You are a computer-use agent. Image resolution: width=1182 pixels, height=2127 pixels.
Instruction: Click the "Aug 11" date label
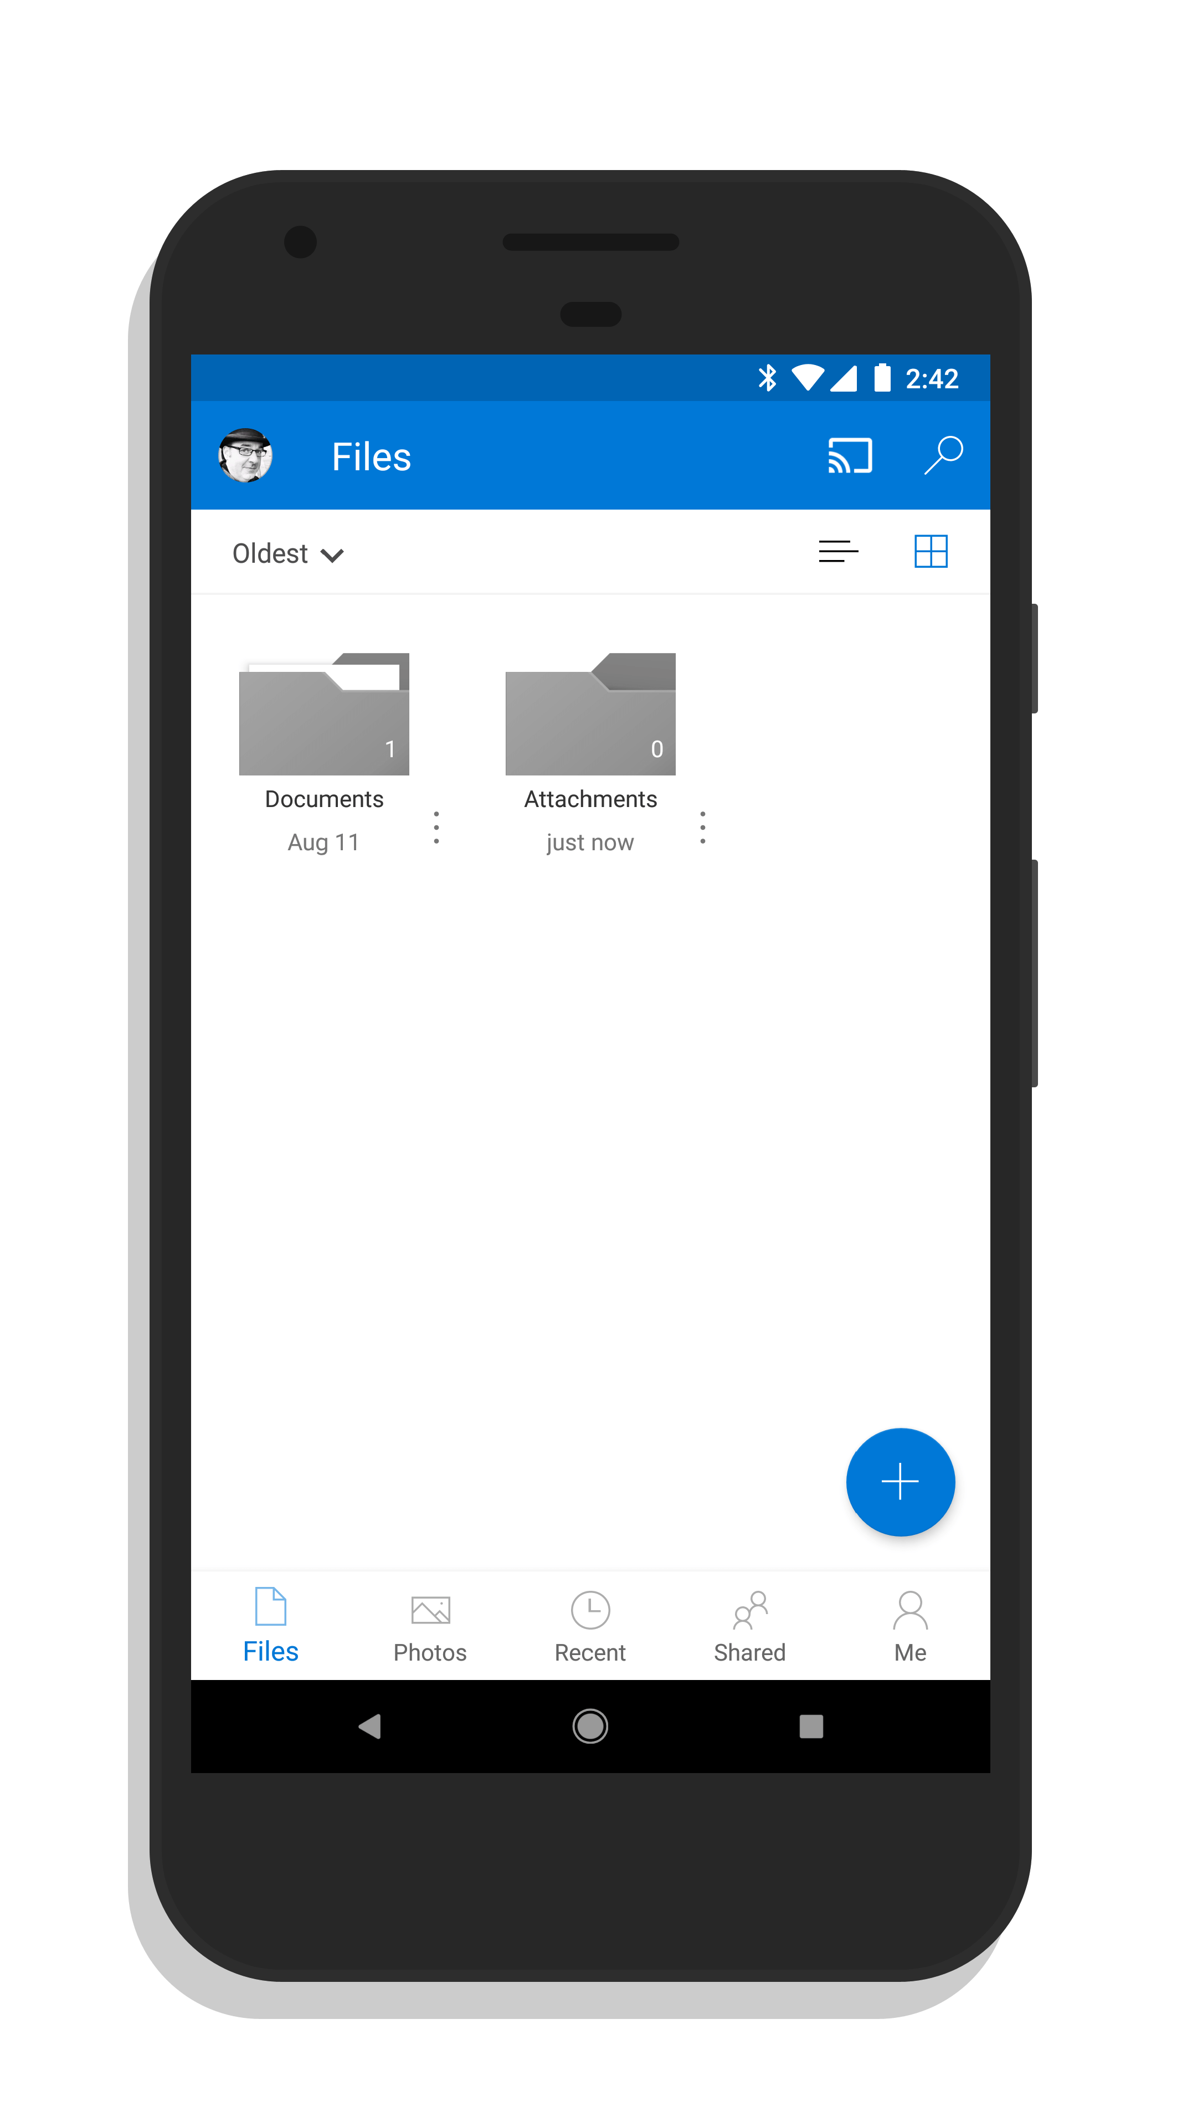[323, 842]
